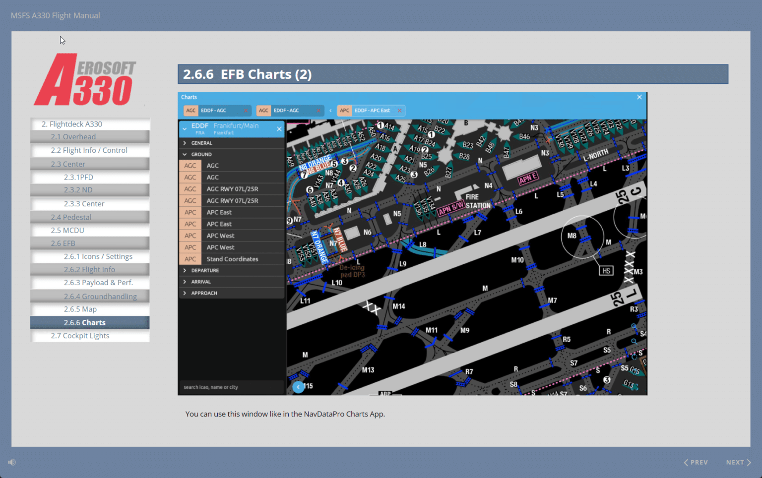
Task: Select the AGC RWY 07L/25R chart
Action: (233, 189)
